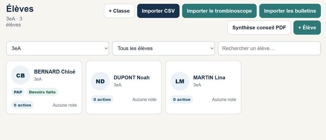The image size is (326, 140).
Task: Select the PAP tag on Chloé's card
Action: click(18, 92)
